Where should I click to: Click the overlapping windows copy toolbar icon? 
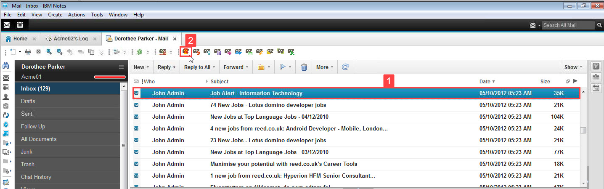(x=91, y=52)
